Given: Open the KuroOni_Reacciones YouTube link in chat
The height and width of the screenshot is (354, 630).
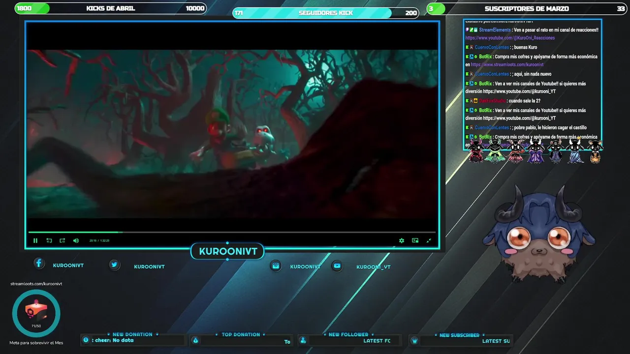Looking at the screenshot, I should pyautogui.click(x=510, y=38).
